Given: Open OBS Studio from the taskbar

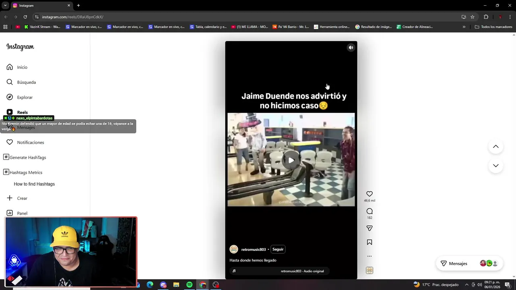Looking at the screenshot, I should [216, 285].
